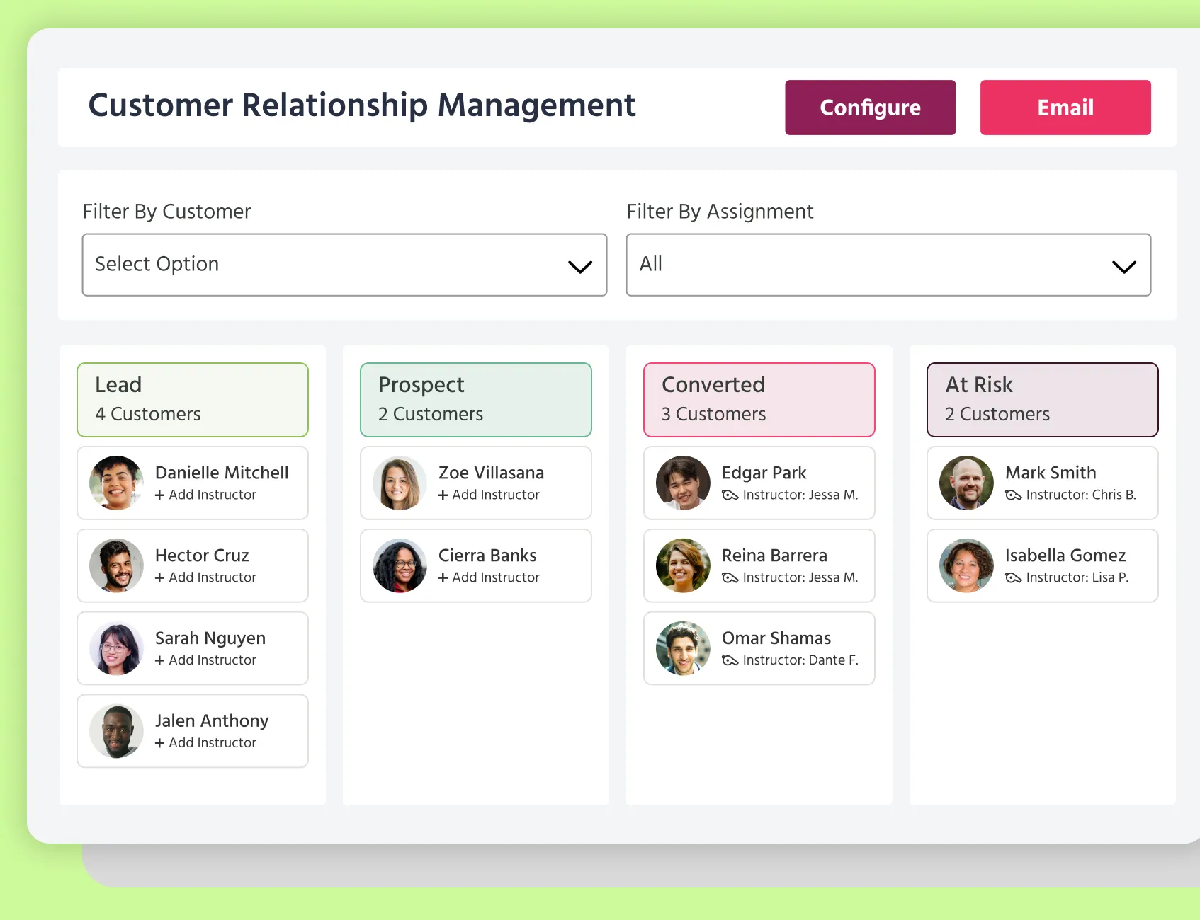Viewport: 1200px width, 920px height.
Task: Click the Reina Barrera name
Action: pyautogui.click(x=774, y=556)
